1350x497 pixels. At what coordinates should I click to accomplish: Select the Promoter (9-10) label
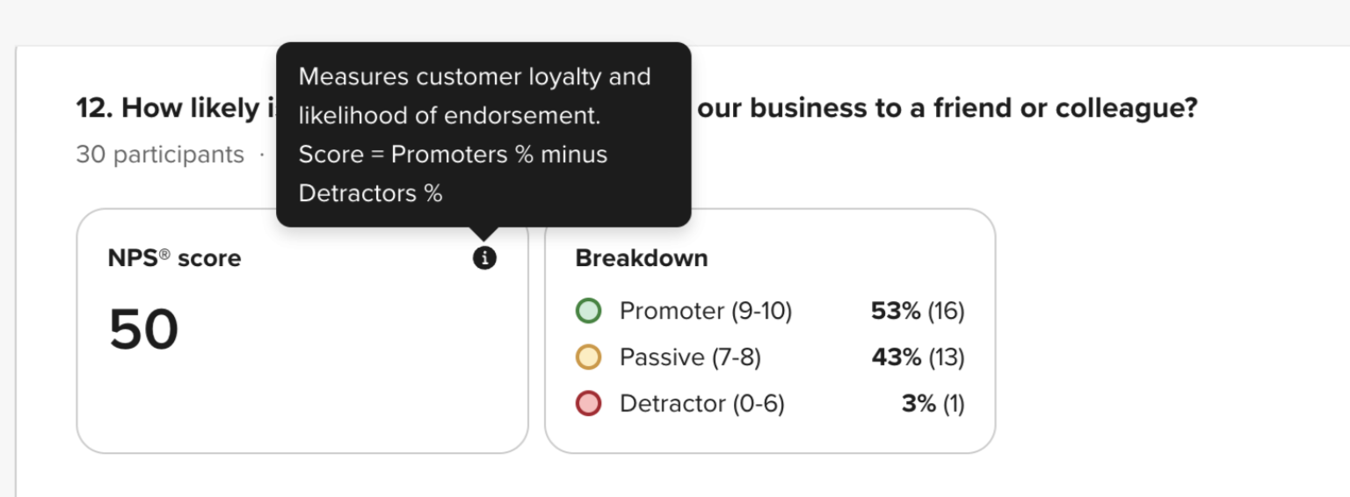point(706,311)
